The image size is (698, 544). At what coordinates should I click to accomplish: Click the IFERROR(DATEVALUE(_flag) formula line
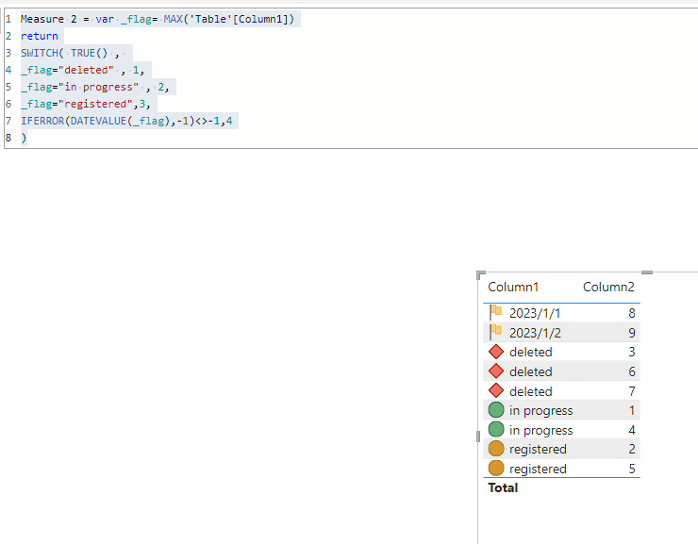tap(126, 121)
